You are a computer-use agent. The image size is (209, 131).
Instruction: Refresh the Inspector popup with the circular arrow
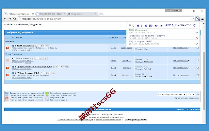pyautogui.click(x=194, y=26)
